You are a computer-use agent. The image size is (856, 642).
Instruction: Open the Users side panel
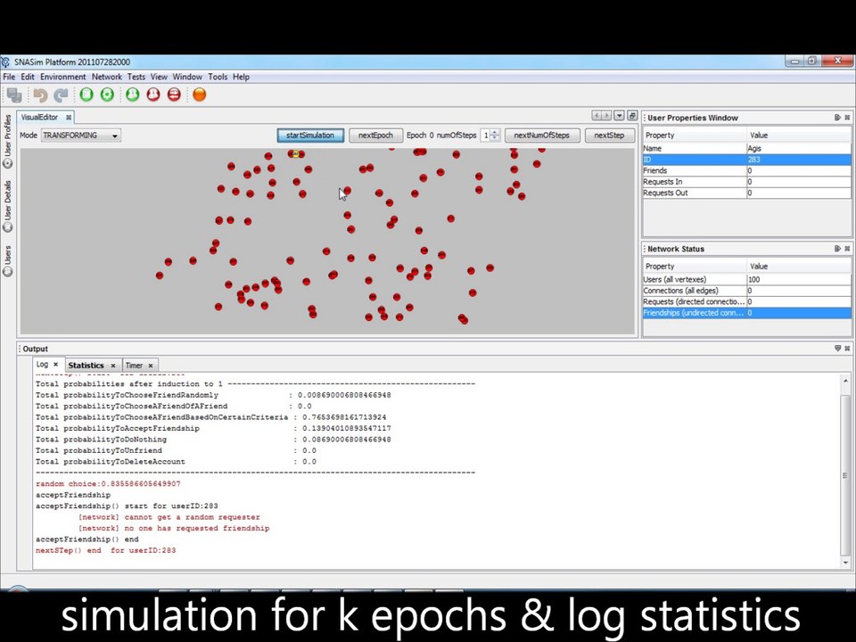click(x=8, y=261)
